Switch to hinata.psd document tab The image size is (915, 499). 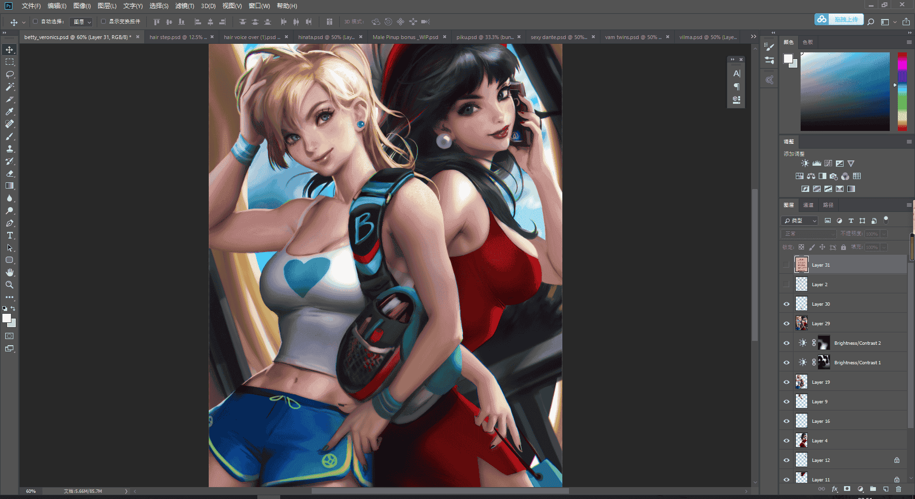[326, 37]
